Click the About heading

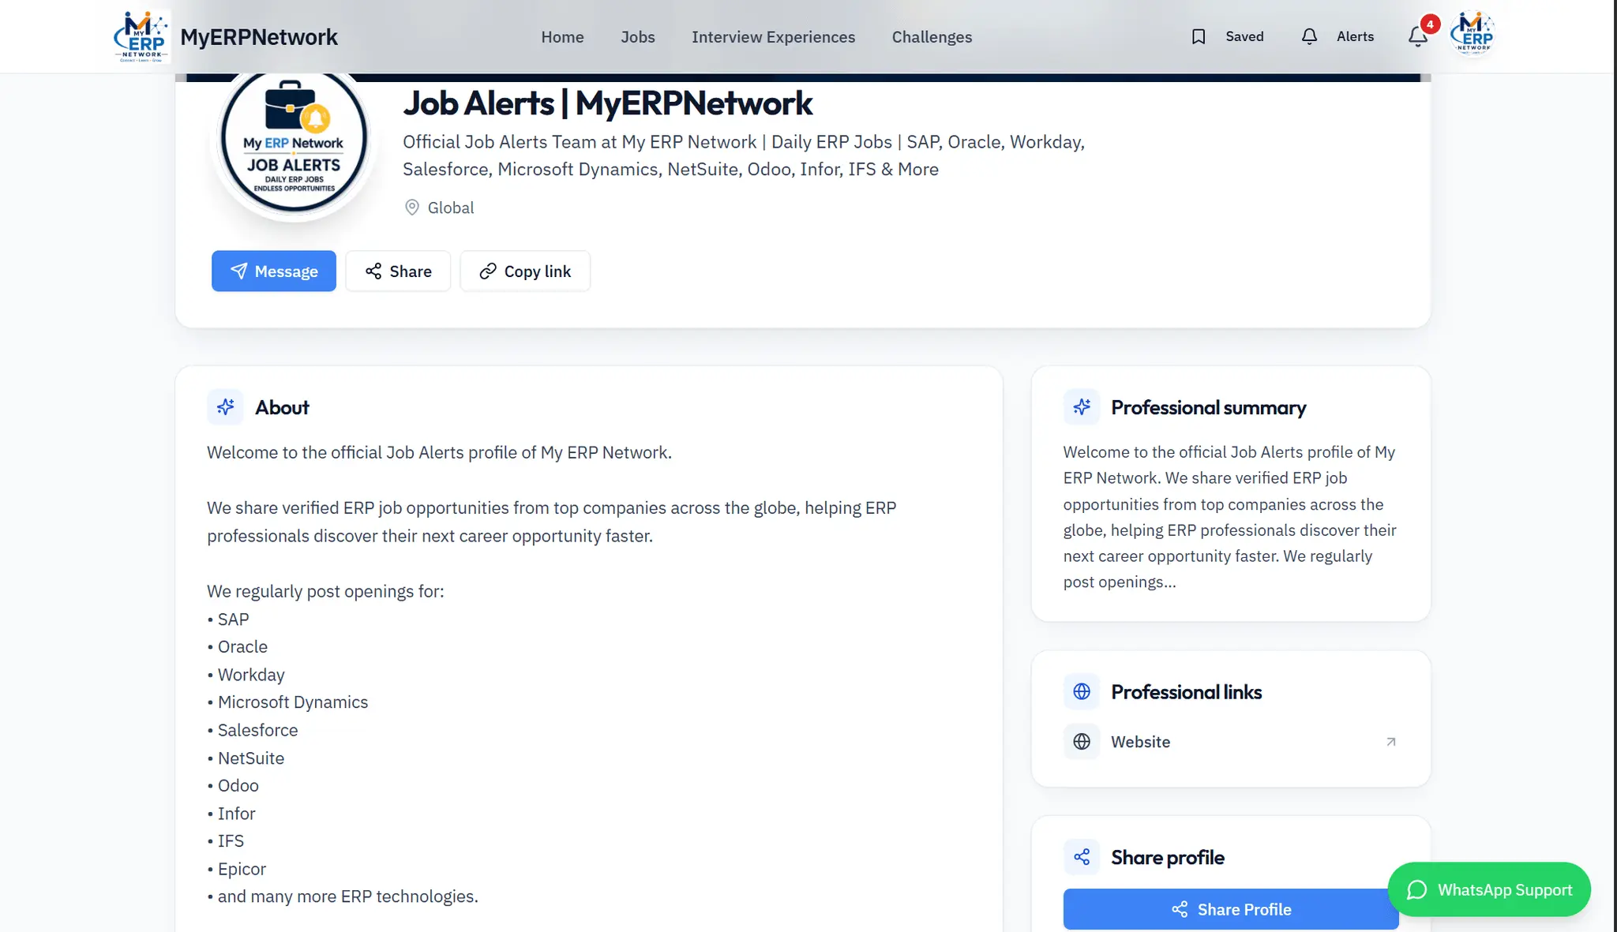tap(282, 408)
